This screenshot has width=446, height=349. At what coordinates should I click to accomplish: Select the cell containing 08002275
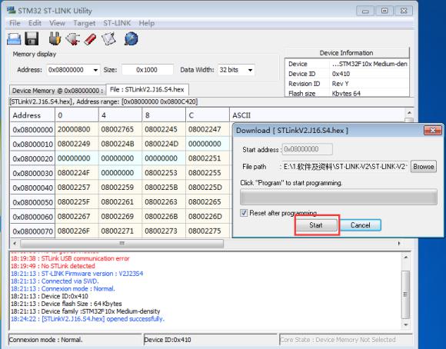pyautogui.click(x=208, y=231)
